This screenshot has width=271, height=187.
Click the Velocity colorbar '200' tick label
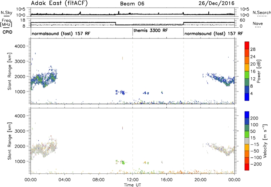[254, 118]
